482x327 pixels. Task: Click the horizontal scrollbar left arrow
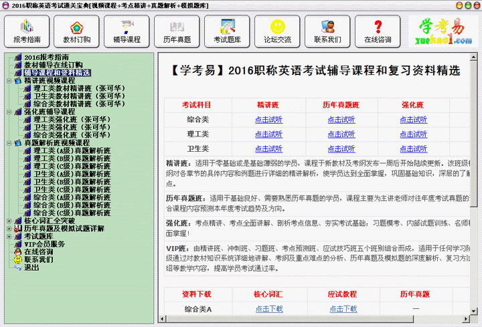pyautogui.click(x=162, y=319)
